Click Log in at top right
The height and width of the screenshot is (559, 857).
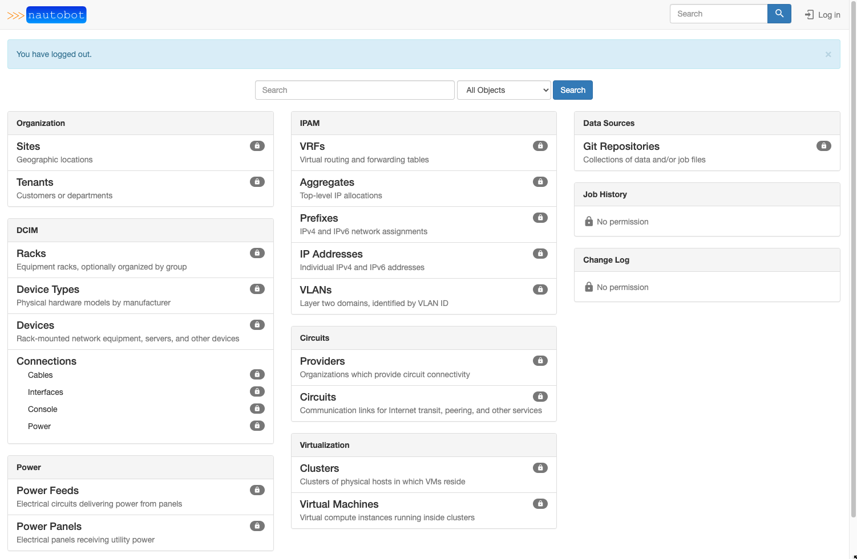[x=822, y=14]
